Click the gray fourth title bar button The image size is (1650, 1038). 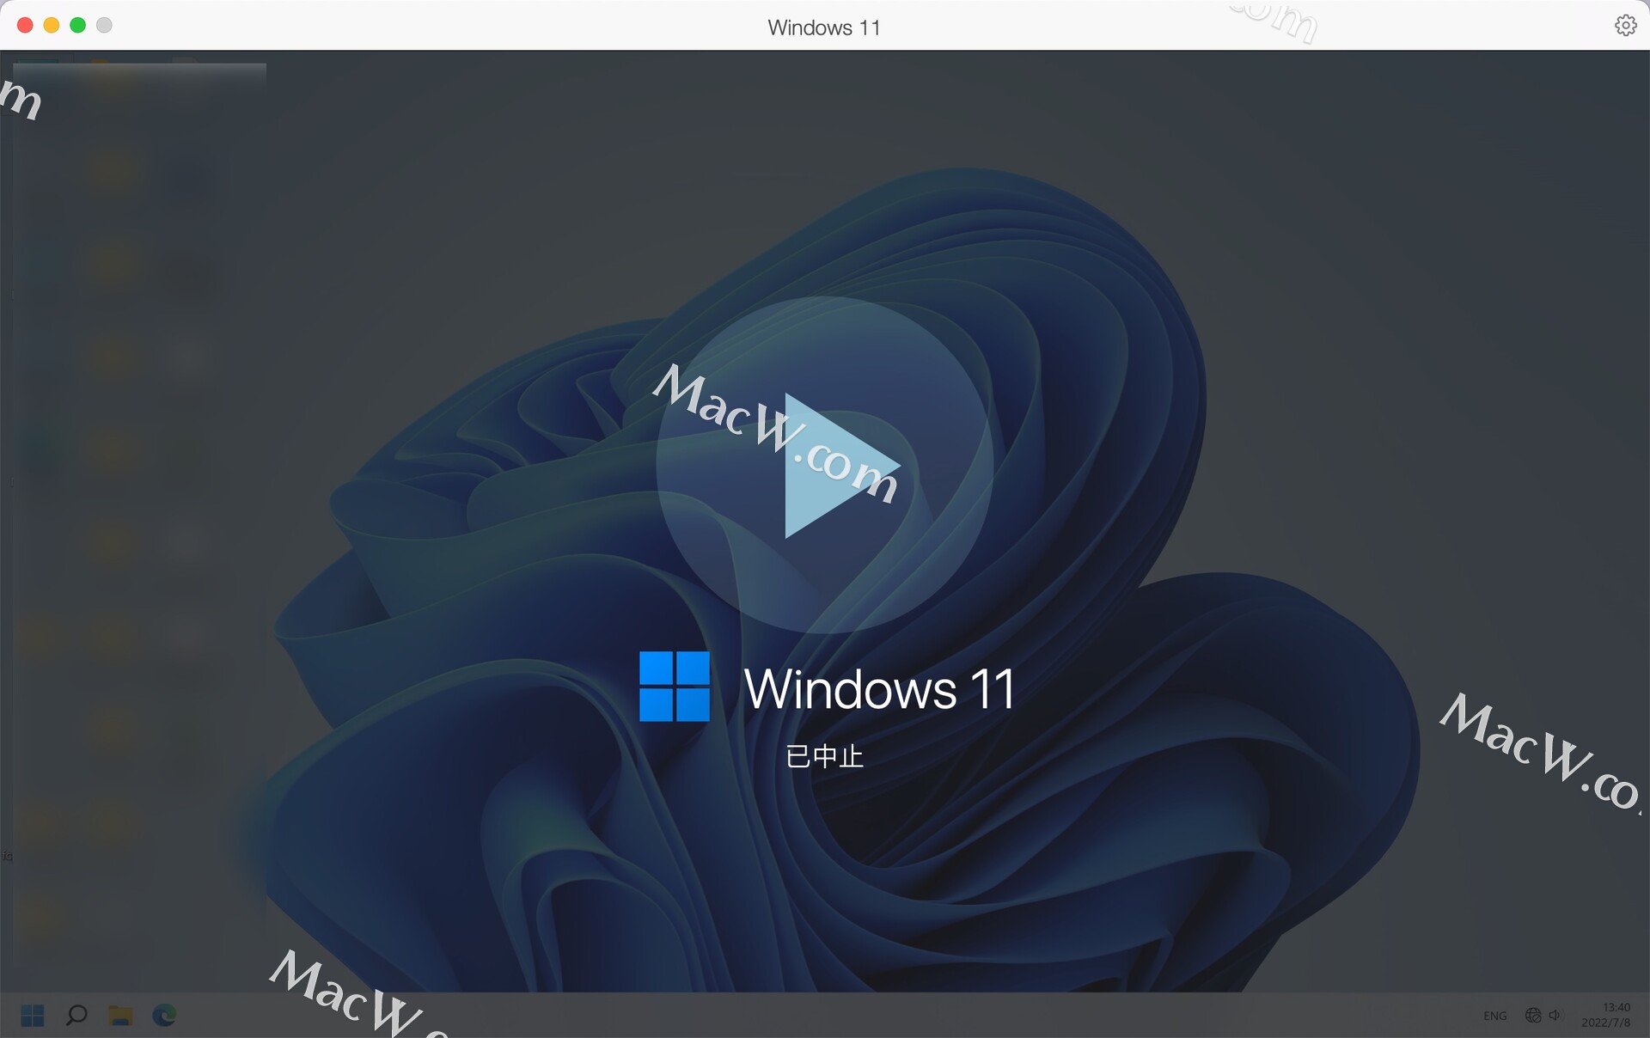pos(104,25)
